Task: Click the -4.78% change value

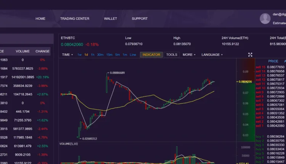Action: (x=42, y=137)
